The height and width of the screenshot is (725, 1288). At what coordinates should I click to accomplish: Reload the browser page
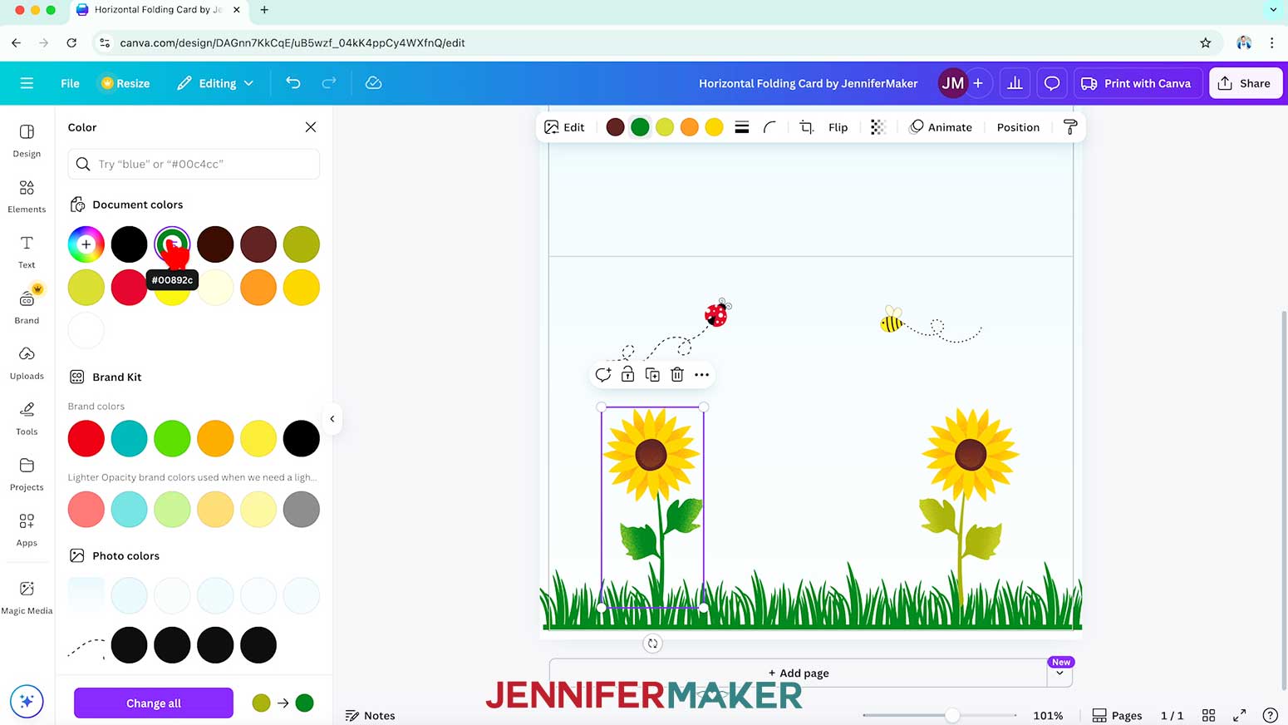coord(71,42)
